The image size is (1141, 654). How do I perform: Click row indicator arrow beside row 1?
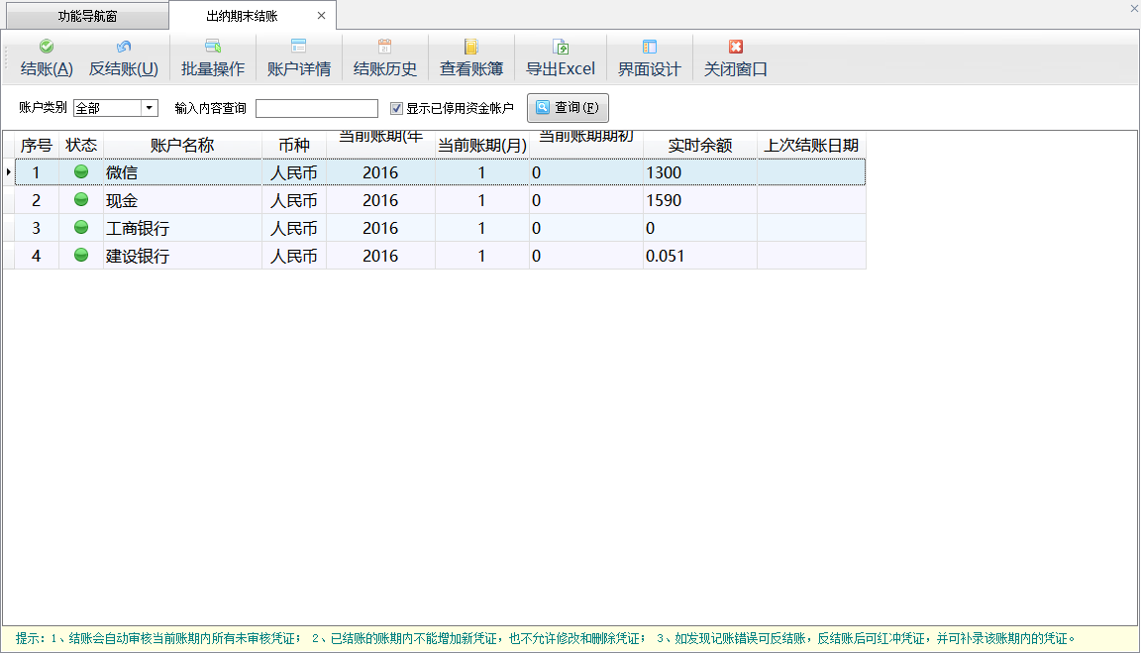click(8, 172)
